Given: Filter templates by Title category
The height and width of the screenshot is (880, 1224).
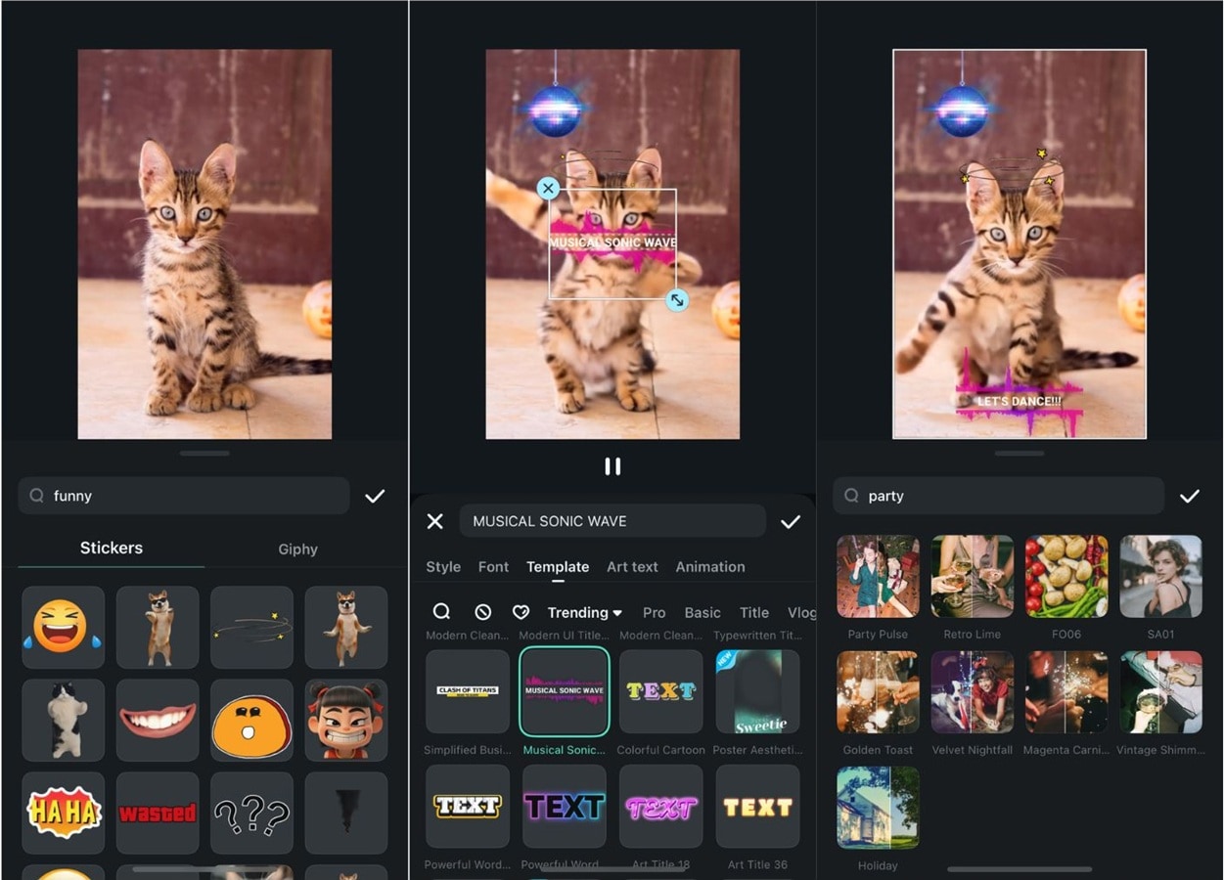Looking at the screenshot, I should [x=754, y=613].
